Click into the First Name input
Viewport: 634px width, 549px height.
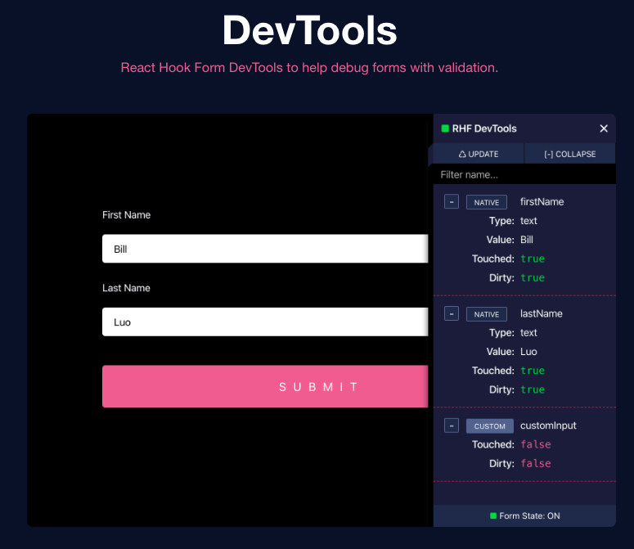[x=265, y=249]
